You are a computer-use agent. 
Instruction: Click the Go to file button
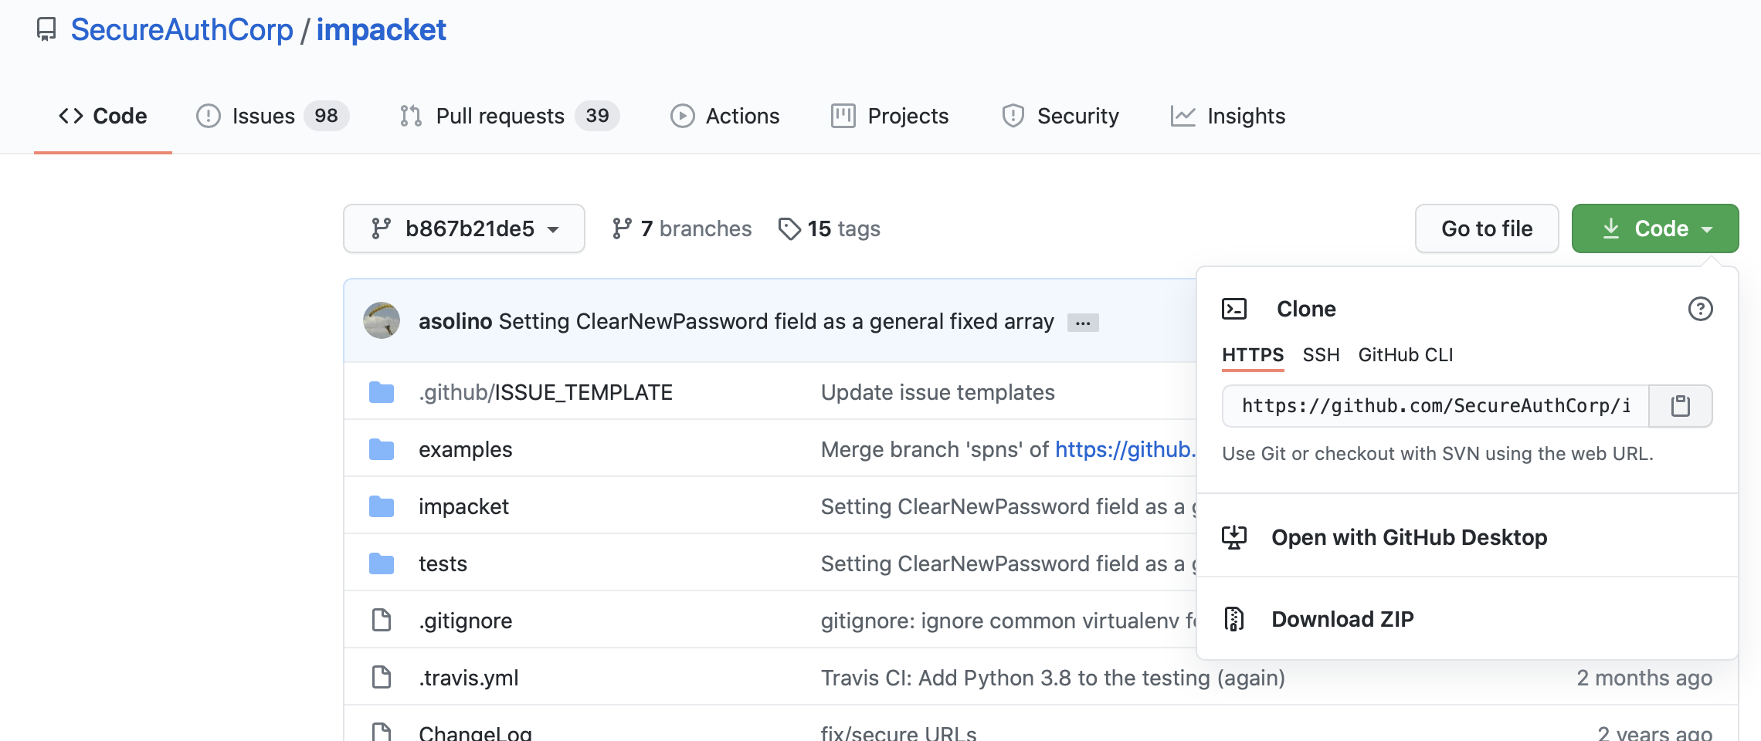click(x=1487, y=228)
